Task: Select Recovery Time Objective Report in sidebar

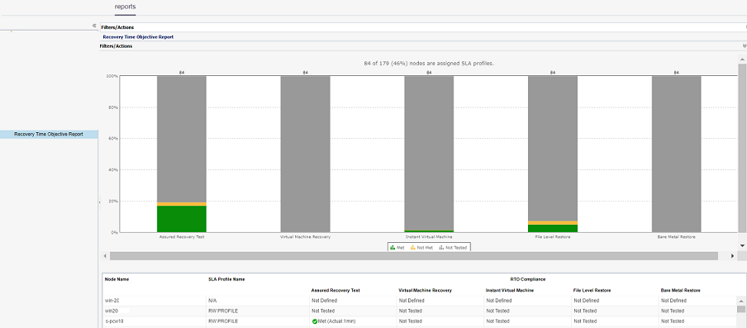Action: coord(49,135)
